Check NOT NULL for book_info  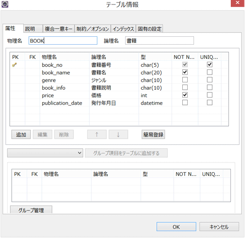click(x=185, y=87)
